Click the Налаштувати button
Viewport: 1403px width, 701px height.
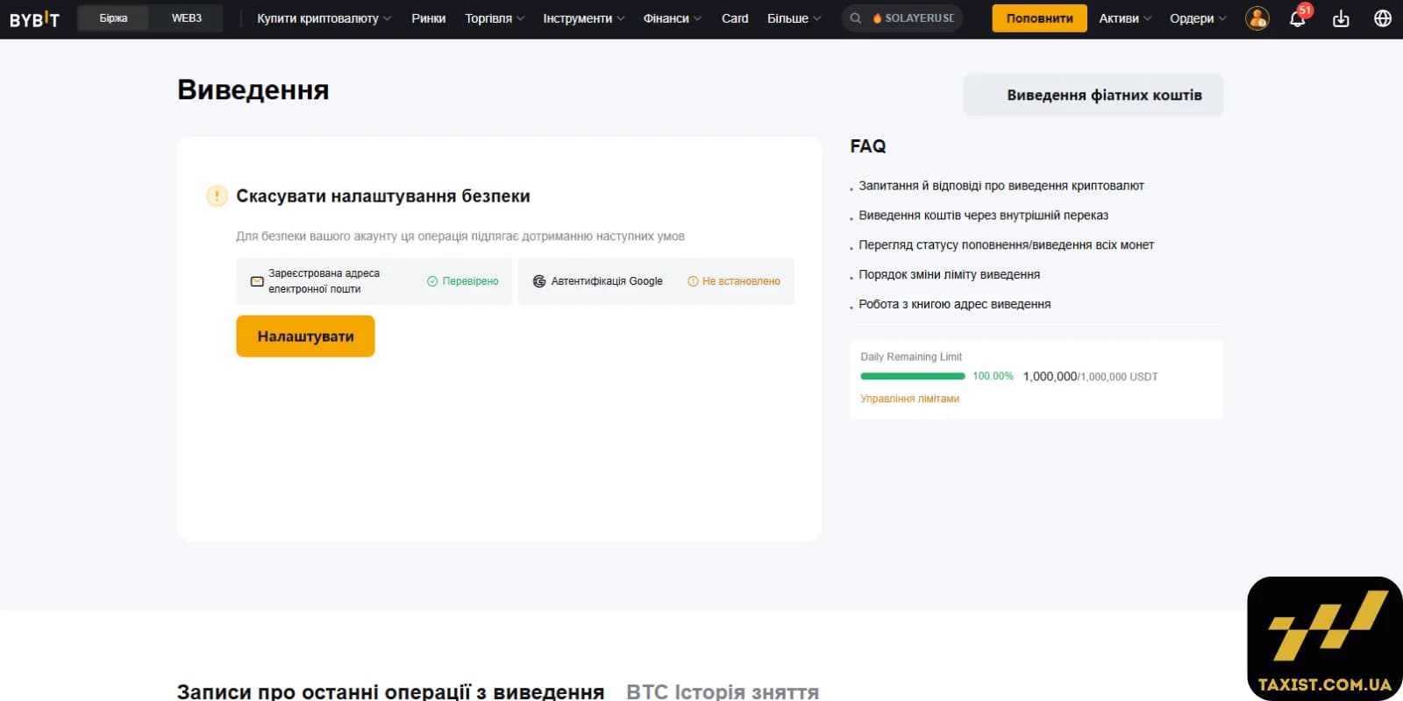305,336
